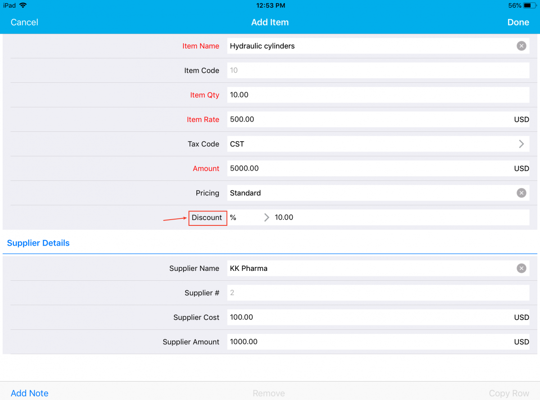This screenshot has height=400, width=540.
Task: Clear the Item Name field text
Action: (x=521, y=46)
